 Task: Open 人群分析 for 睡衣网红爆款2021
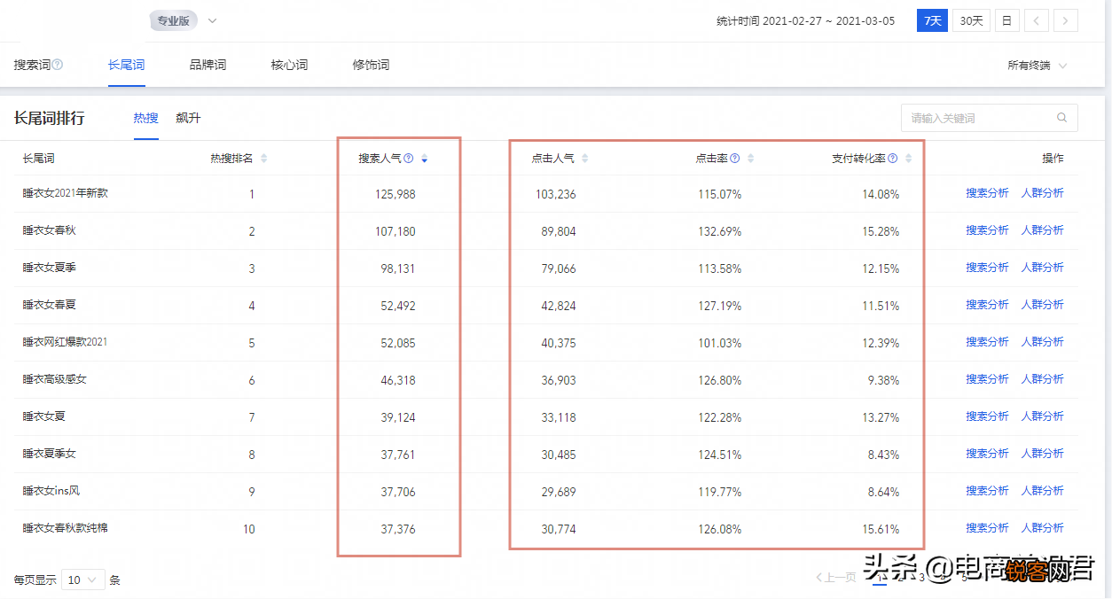click(1042, 342)
